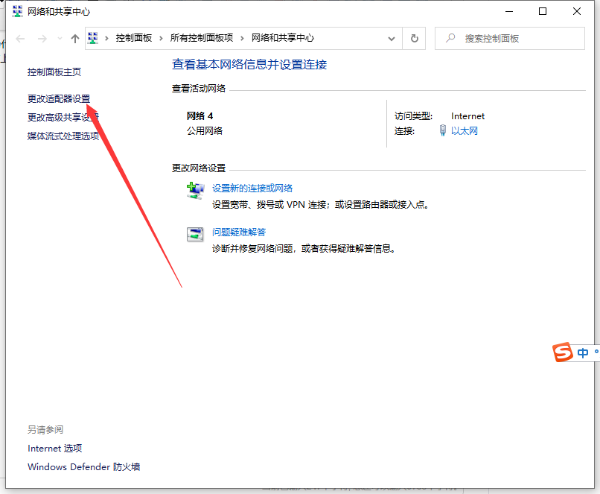
Task: Refresh the control panel view
Action: [414, 39]
